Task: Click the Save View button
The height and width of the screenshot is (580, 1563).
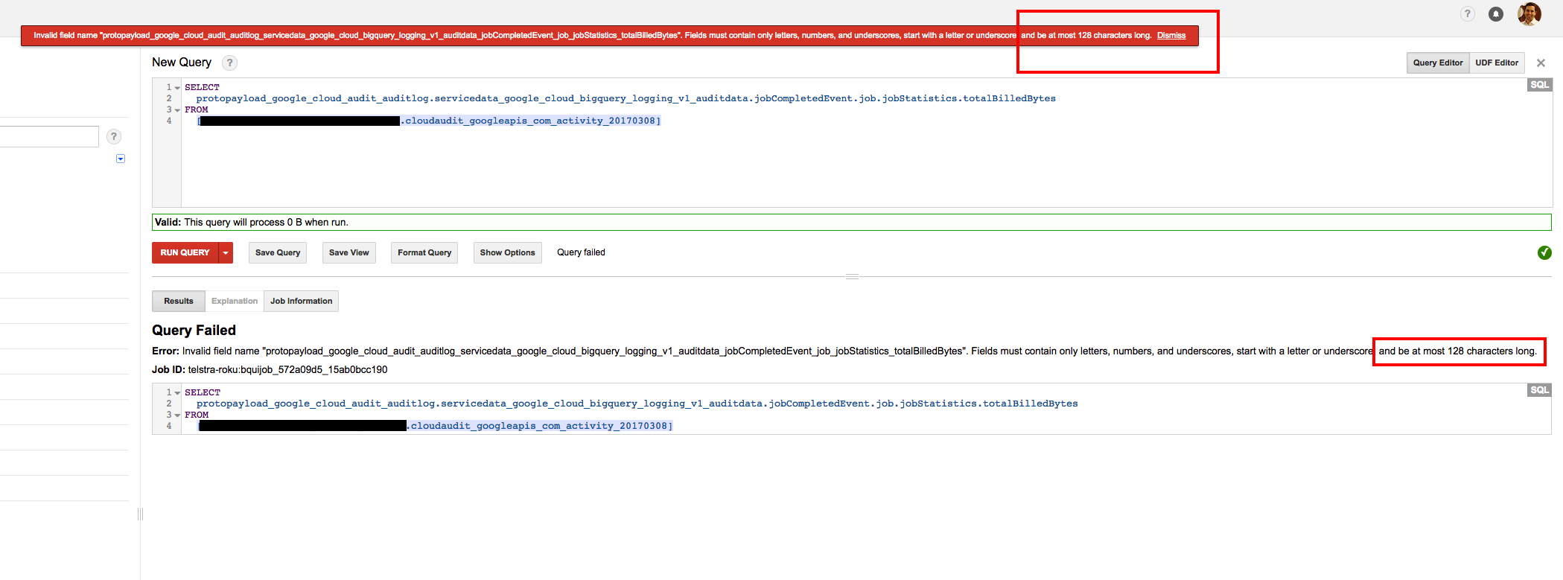Action: click(x=349, y=253)
